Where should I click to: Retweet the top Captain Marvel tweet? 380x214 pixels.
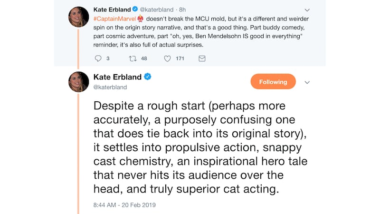coord(133,58)
